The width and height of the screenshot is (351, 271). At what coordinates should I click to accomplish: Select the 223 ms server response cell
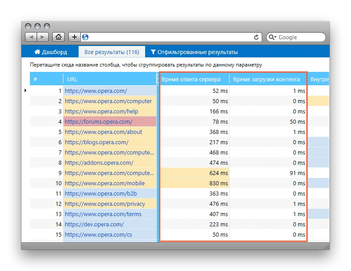[x=194, y=225]
